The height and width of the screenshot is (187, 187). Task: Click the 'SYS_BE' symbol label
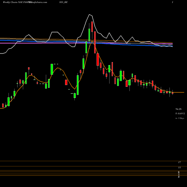point(63,2)
